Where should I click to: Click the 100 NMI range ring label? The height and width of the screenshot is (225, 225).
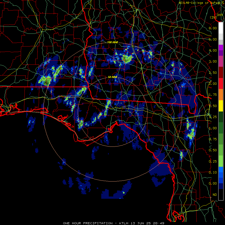point(112,42)
